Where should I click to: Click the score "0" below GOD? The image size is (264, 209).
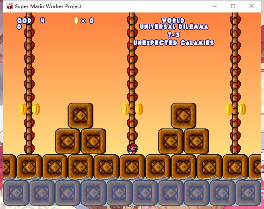(x=19, y=27)
